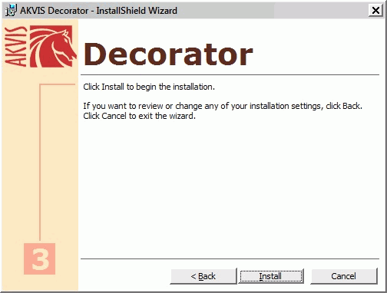Click the "Decorator" heading text
Screen dimensions: 387x293
click(168, 54)
